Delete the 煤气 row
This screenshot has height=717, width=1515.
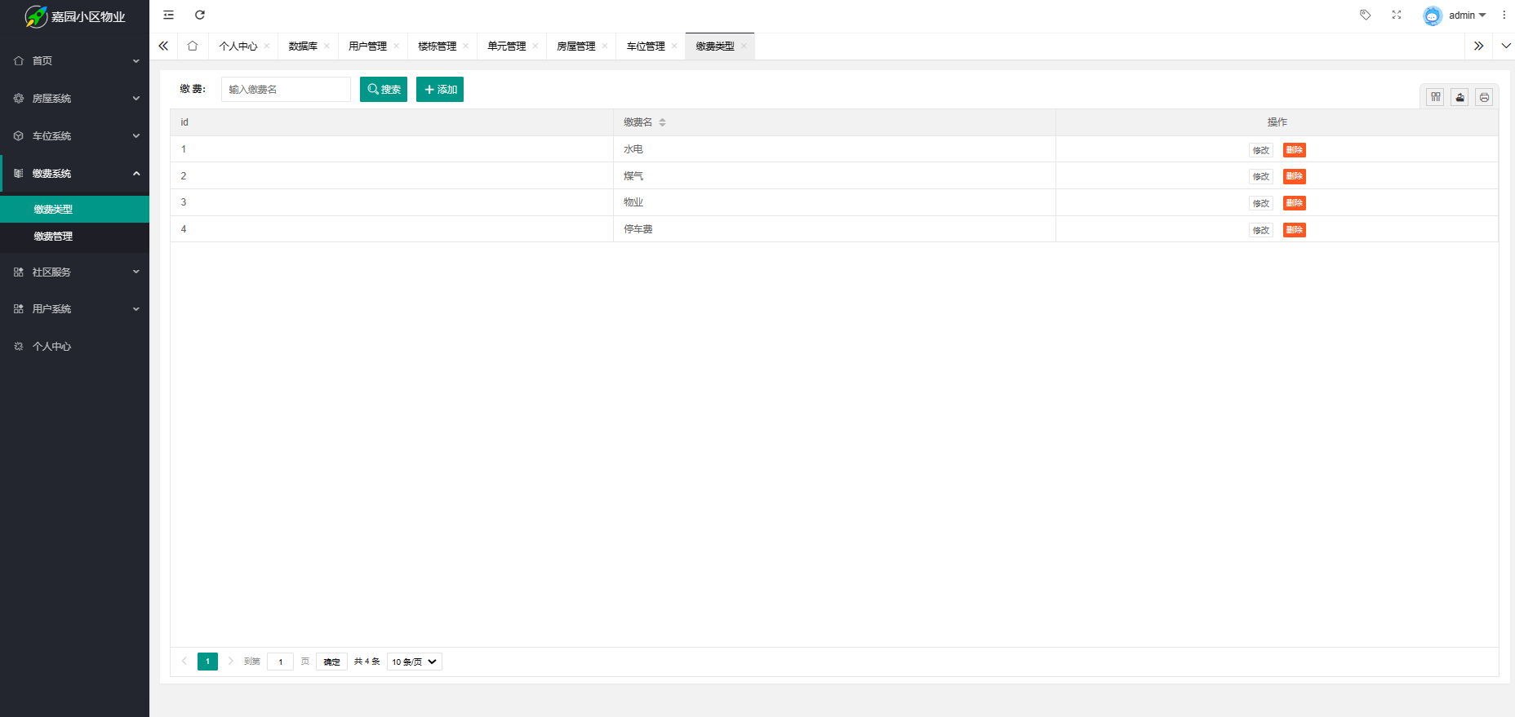click(x=1295, y=176)
